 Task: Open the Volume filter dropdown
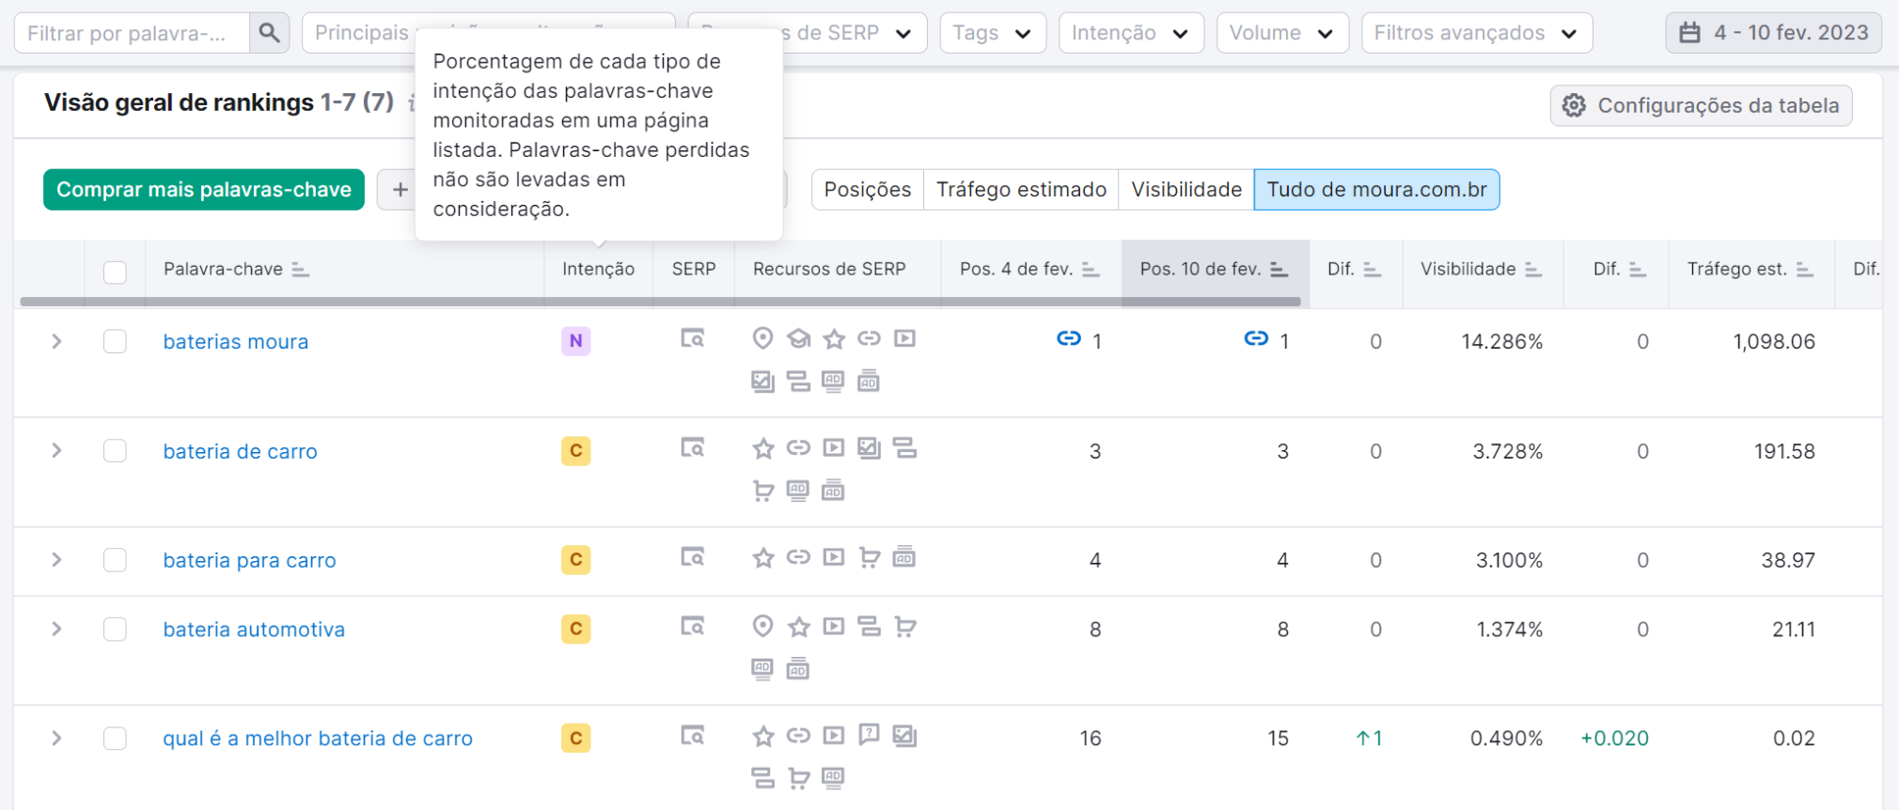point(1282,33)
